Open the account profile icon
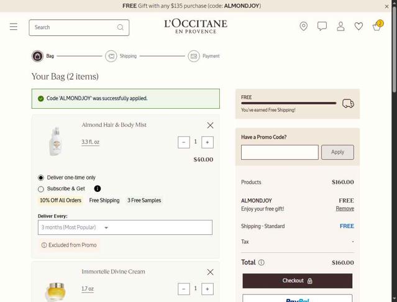This screenshot has width=397, height=302. pyautogui.click(x=340, y=26)
